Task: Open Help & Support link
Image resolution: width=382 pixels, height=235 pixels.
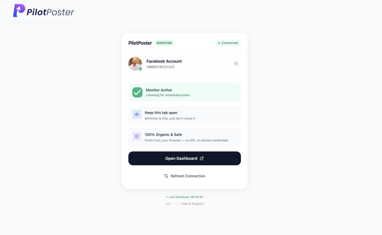Action: click(x=192, y=204)
